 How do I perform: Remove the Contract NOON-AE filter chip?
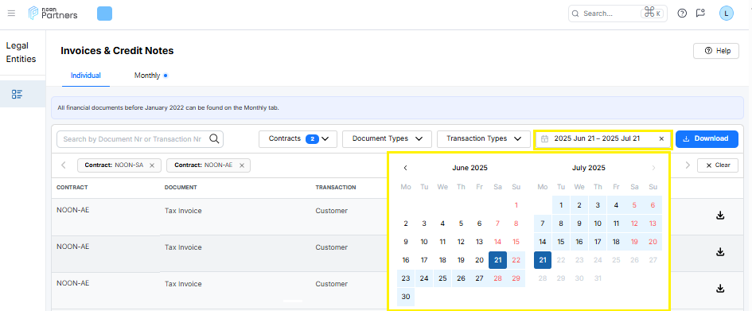(242, 165)
